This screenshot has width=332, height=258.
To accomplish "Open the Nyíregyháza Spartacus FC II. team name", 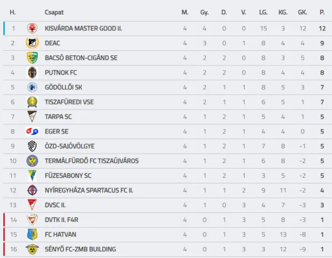I will (89, 191).
